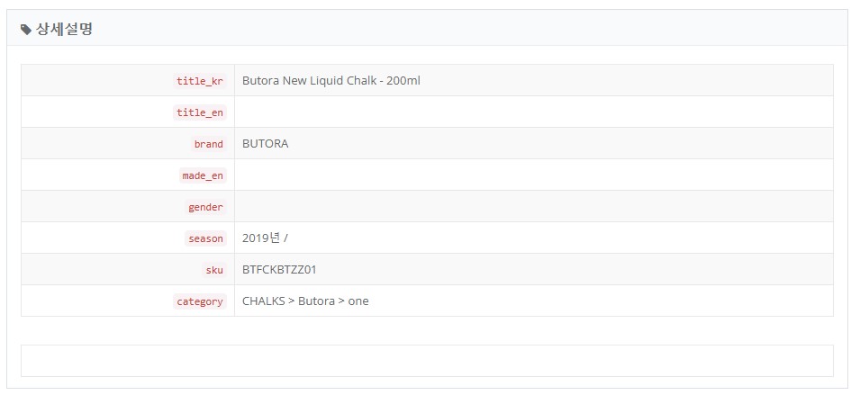Select the brand label tag

pos(208,144)
